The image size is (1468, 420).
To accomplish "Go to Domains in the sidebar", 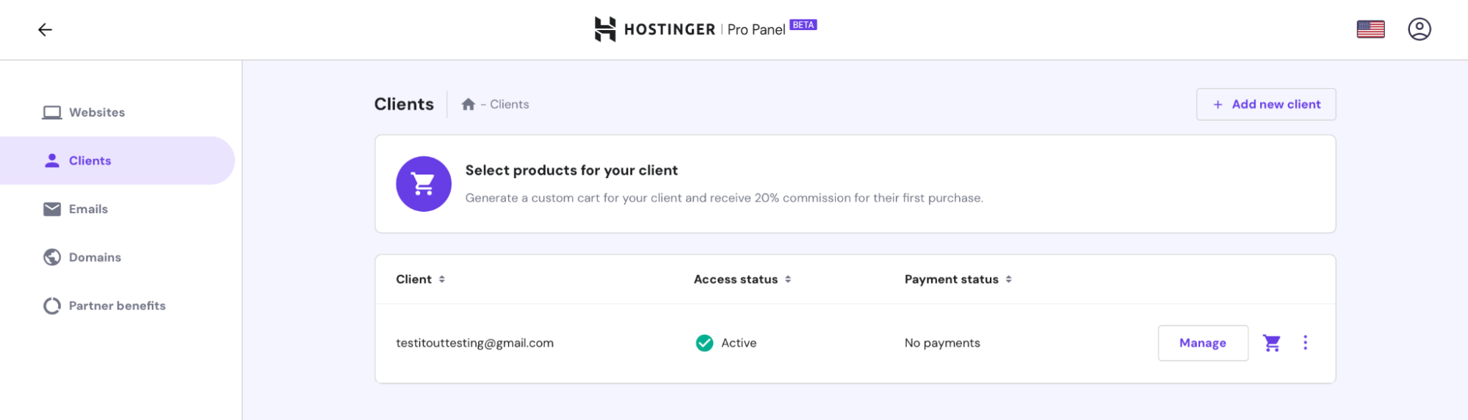I will (x=95, y=257).
